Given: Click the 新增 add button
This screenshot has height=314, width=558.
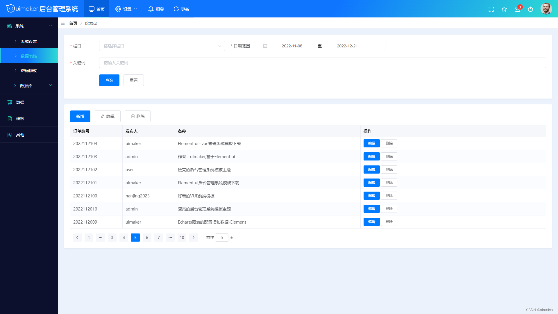Looking at the screenshot, I should tap(80, 116).
